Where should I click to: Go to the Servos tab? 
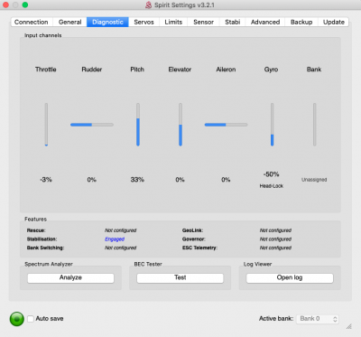pos(143,22)
